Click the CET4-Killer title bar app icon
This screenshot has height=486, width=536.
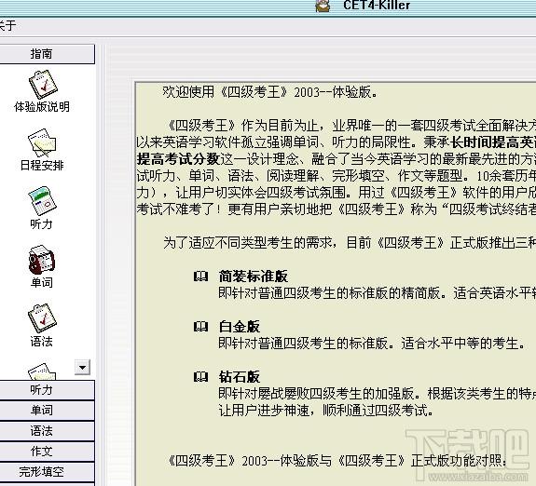point(323,6)
